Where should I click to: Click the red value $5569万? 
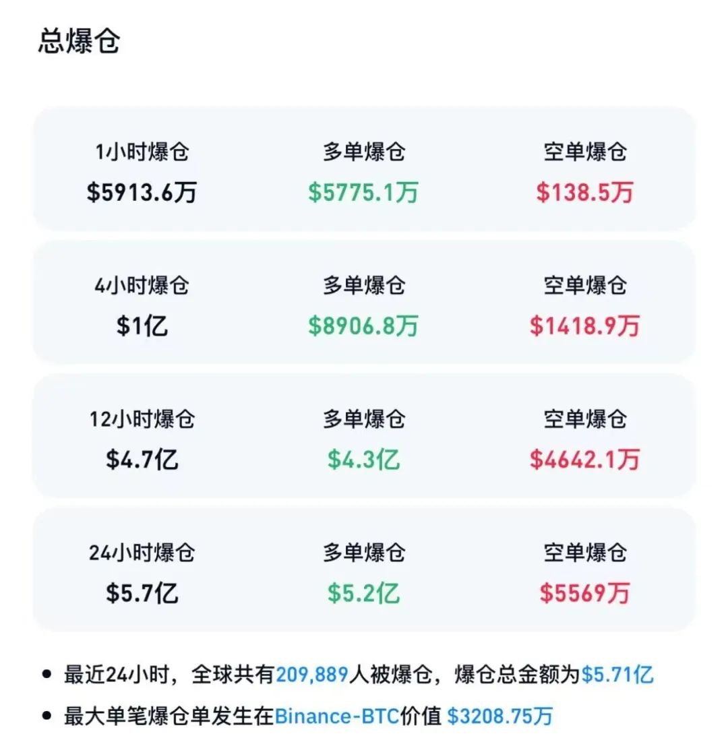pyautogui.click(x=584, y=593)
